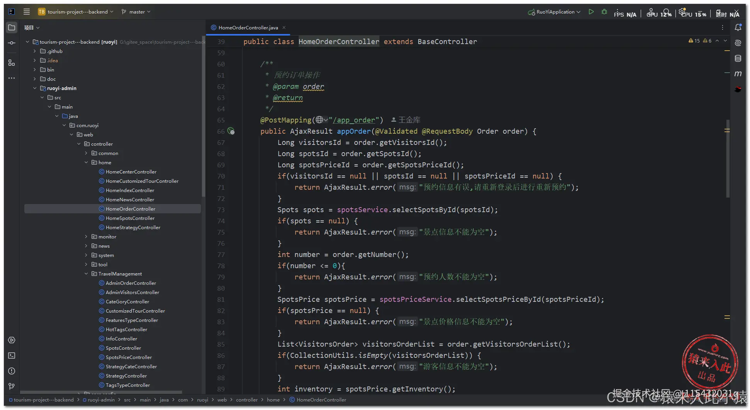Select the HomeOrderController.java editor tab
This screenshot has width=750, height=410.
click(x=248, y=28)
